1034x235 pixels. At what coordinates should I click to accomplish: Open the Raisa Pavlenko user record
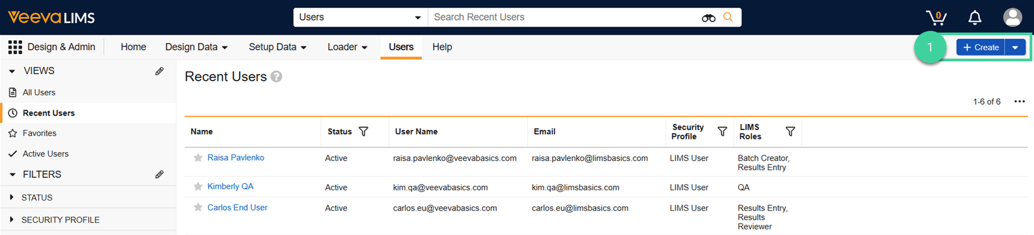[x=236, y=157]
